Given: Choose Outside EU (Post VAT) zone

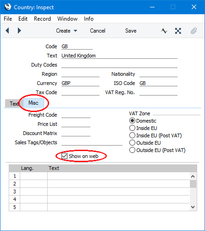Looking at the screenshot, I should point(132,150).
